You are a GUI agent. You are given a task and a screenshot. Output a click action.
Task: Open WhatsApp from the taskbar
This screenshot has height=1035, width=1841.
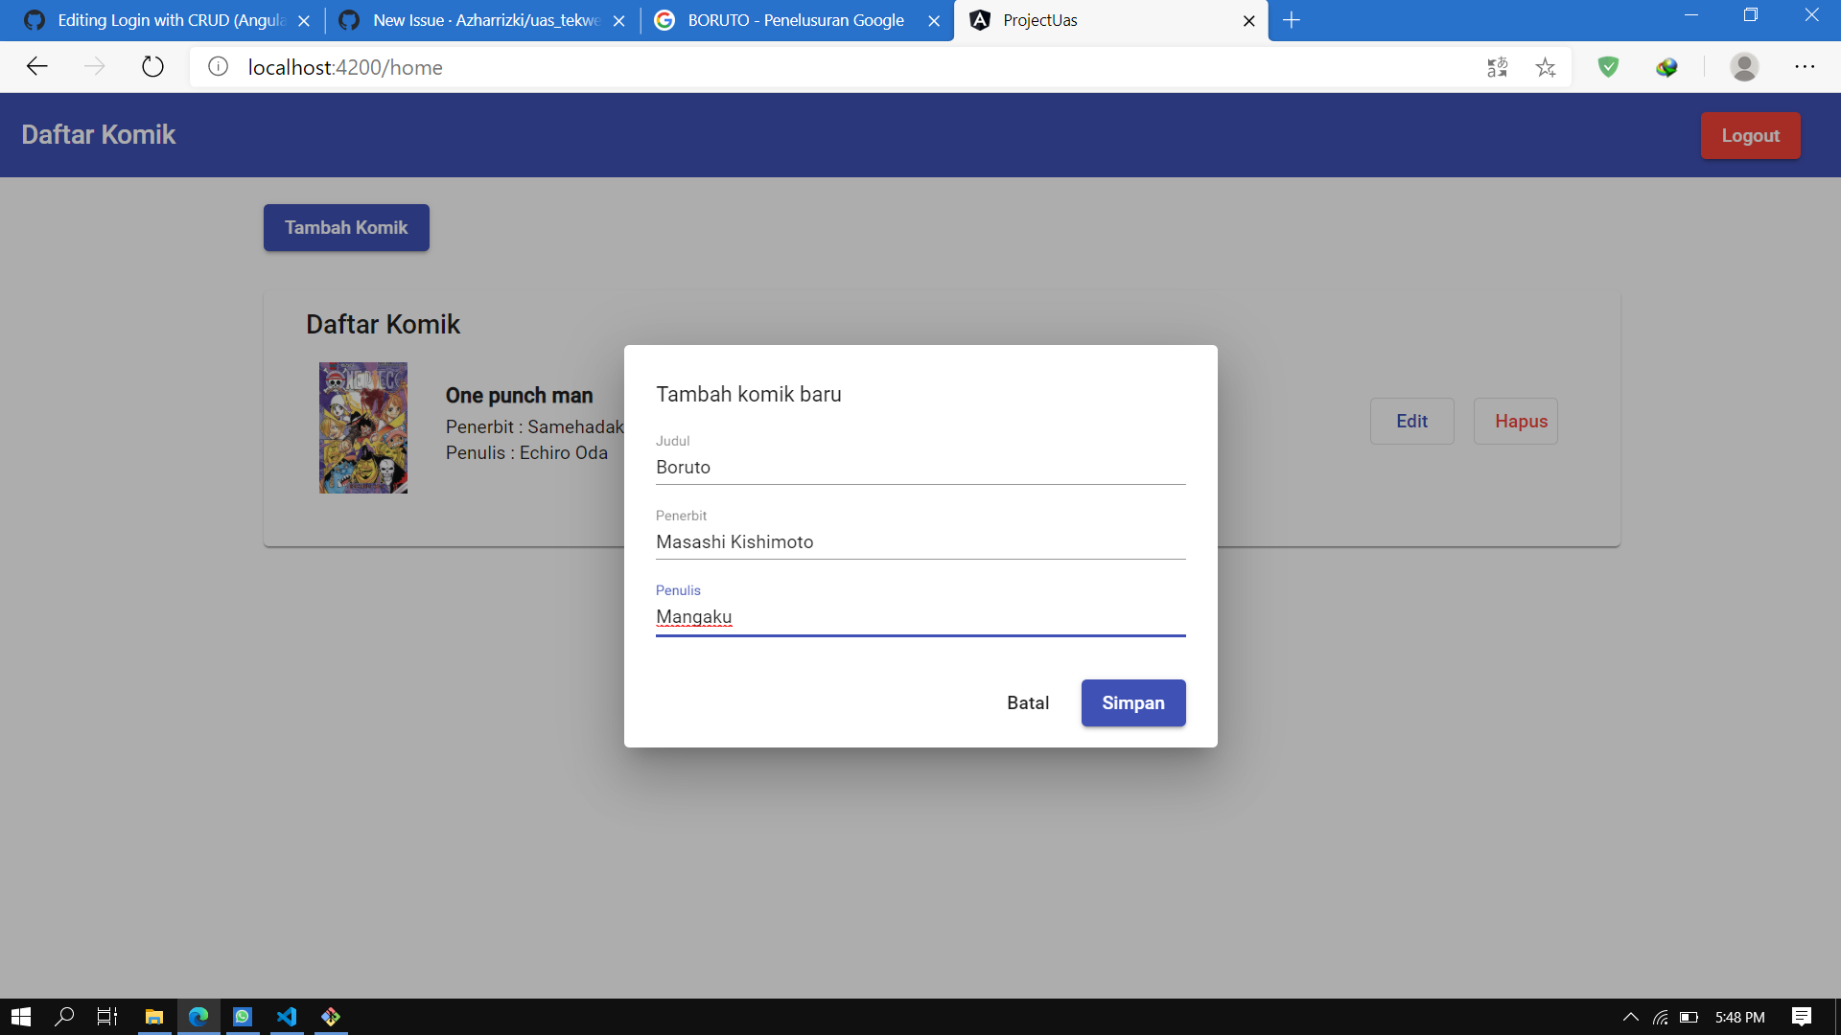click(x=243, y=1017)
